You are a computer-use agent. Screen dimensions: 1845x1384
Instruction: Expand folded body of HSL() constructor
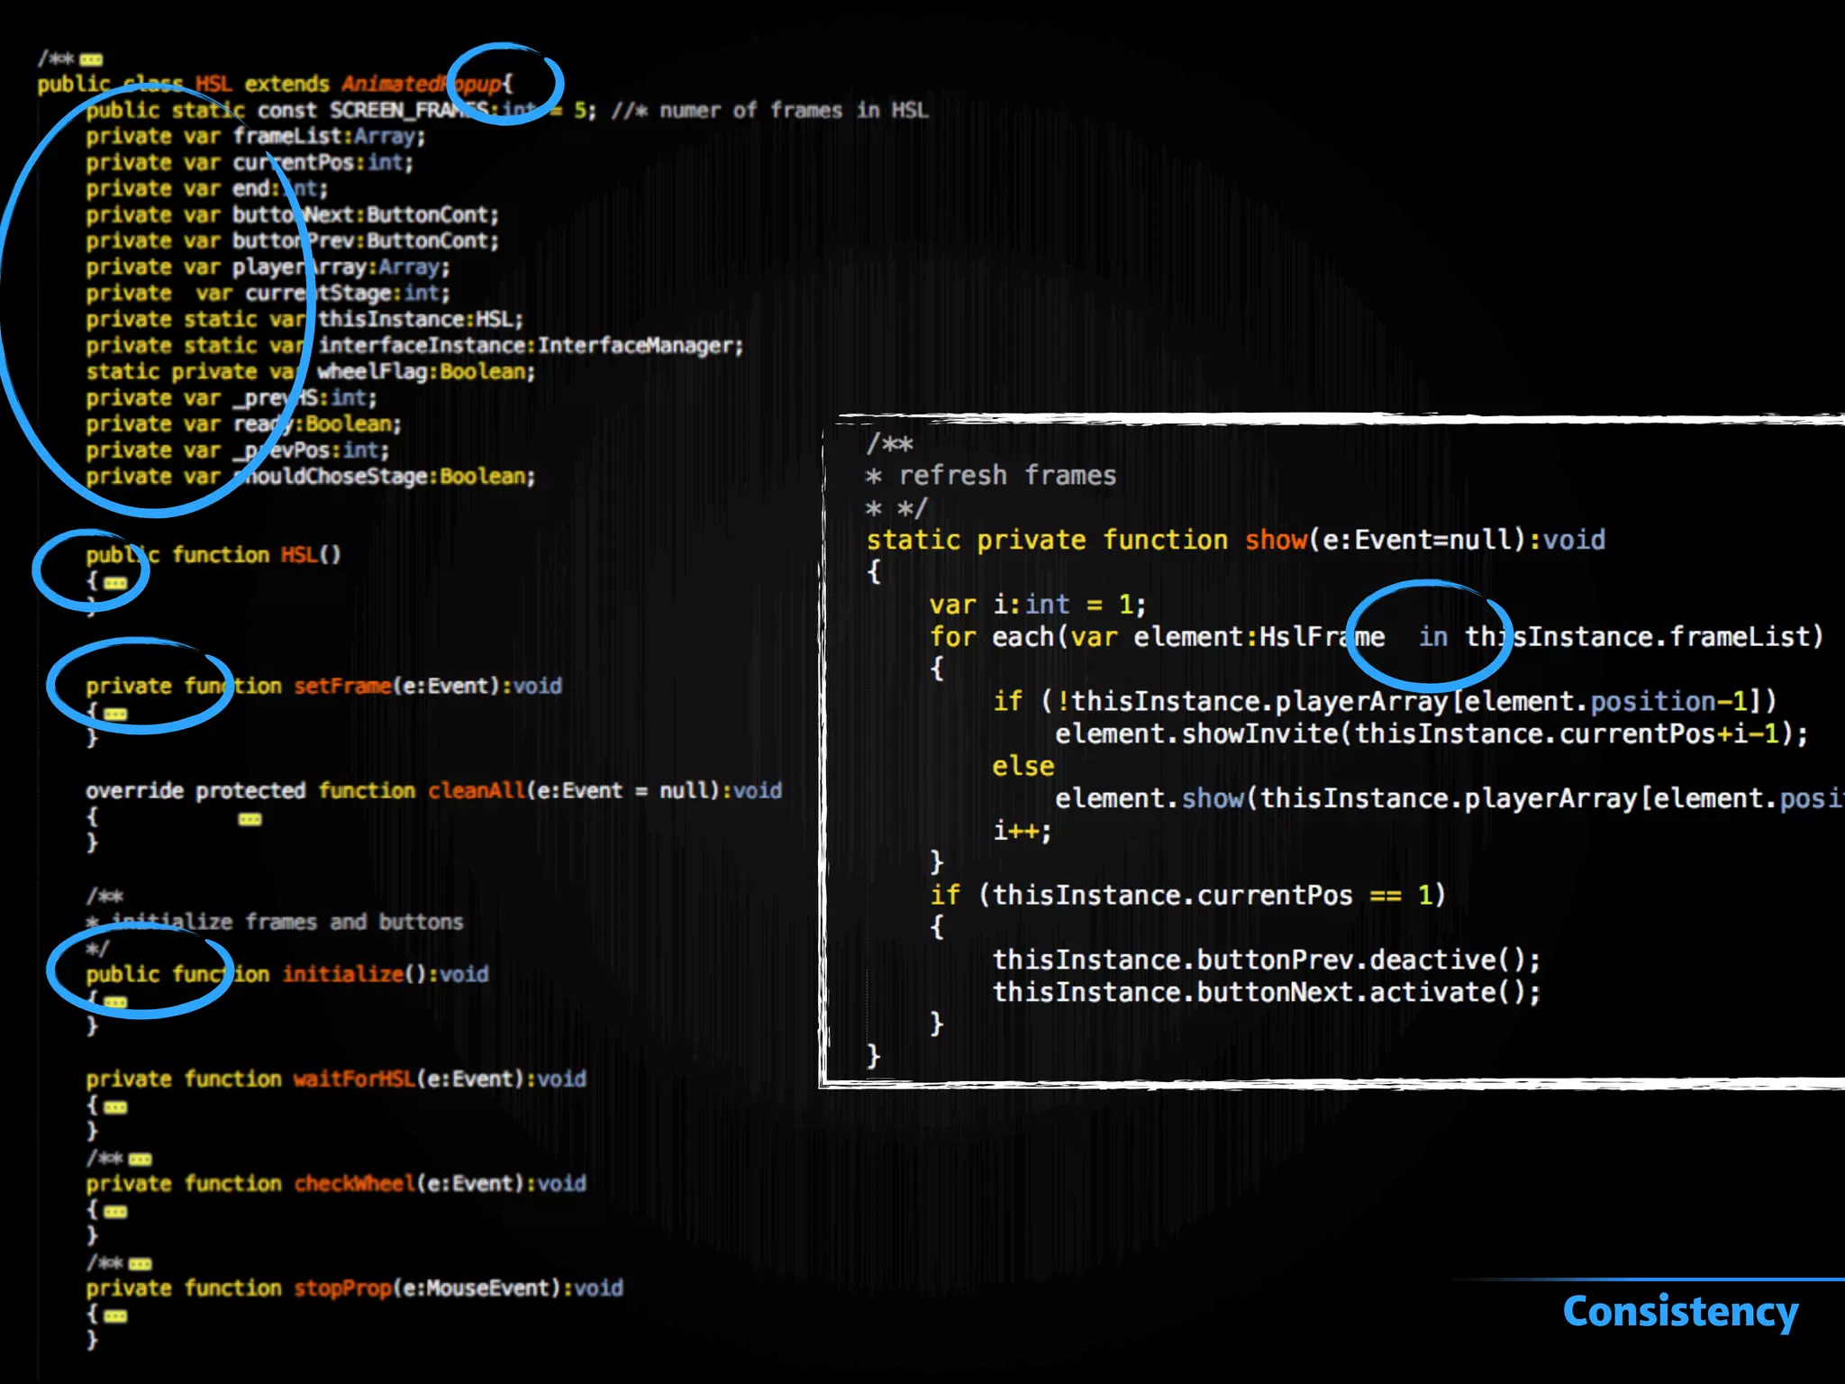click(115, 583)
